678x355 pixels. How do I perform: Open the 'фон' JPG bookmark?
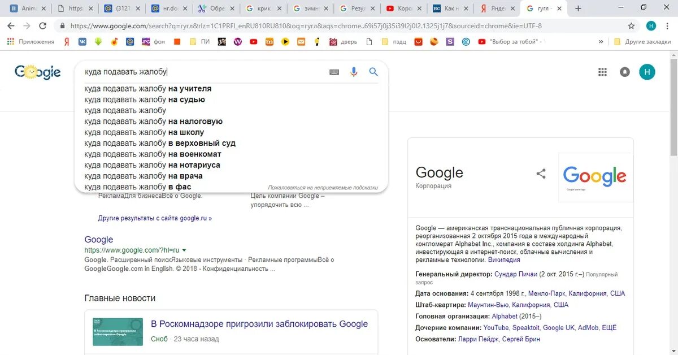click(152, 41)
